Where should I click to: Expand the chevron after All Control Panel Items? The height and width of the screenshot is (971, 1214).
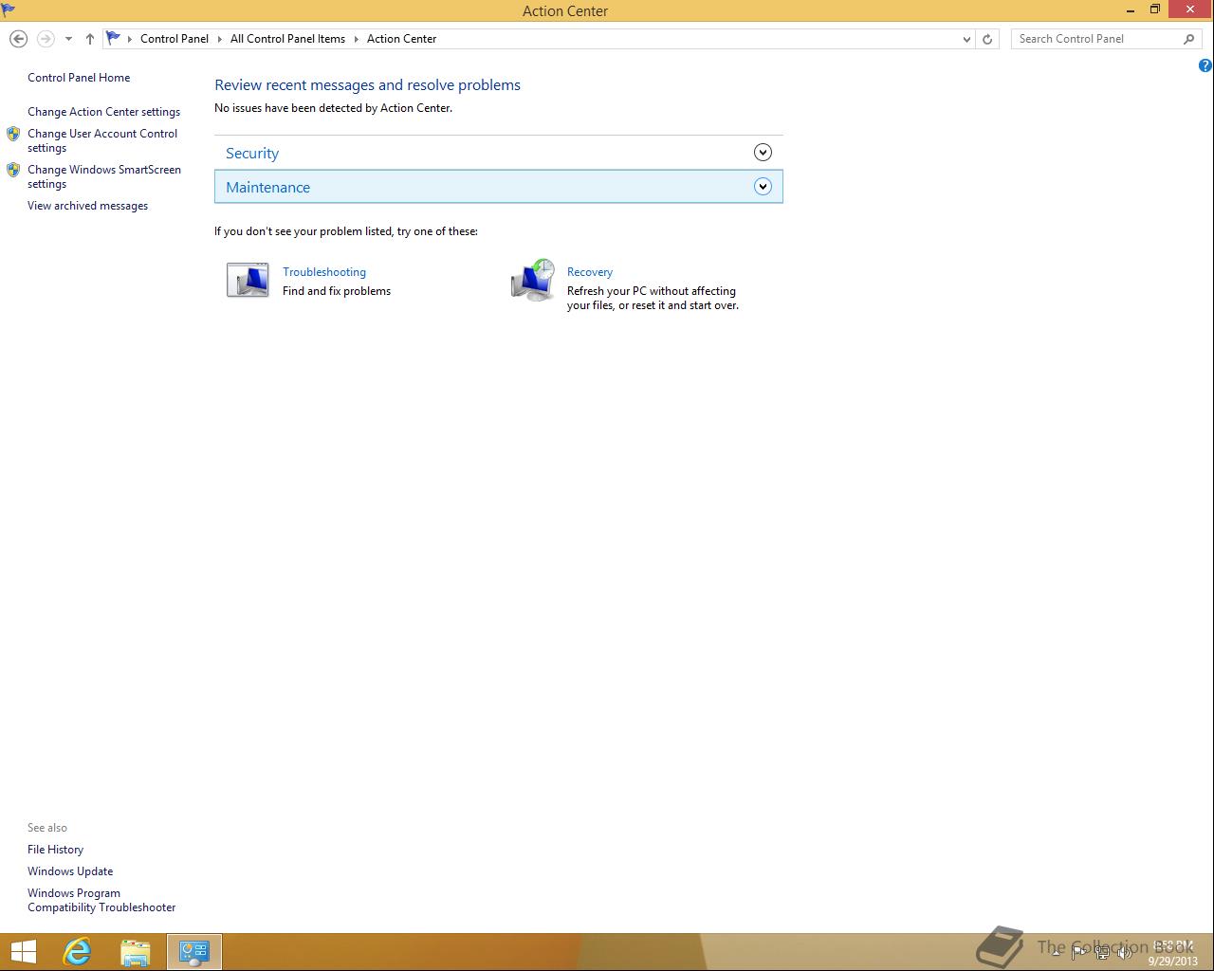point(357,39)
